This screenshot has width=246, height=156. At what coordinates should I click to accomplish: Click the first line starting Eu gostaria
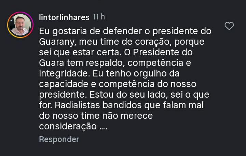pyautogui.click(x=125, y=31)
